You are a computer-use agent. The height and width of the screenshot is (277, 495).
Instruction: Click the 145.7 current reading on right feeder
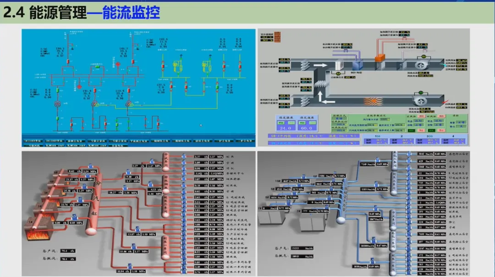[x=123, y=49]
